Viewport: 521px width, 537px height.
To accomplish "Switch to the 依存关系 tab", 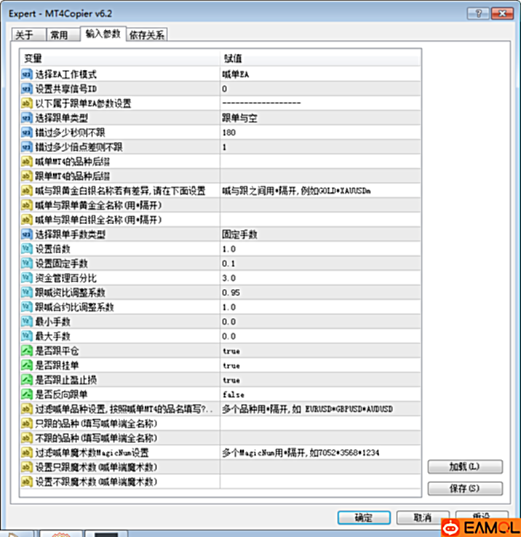I will coord(146,35).
